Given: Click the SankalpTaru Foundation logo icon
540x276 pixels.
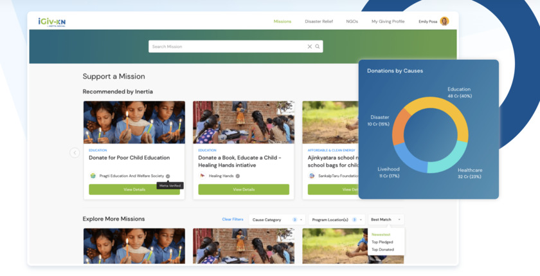Looking at the screenshot, I should [x=312, y=176].
